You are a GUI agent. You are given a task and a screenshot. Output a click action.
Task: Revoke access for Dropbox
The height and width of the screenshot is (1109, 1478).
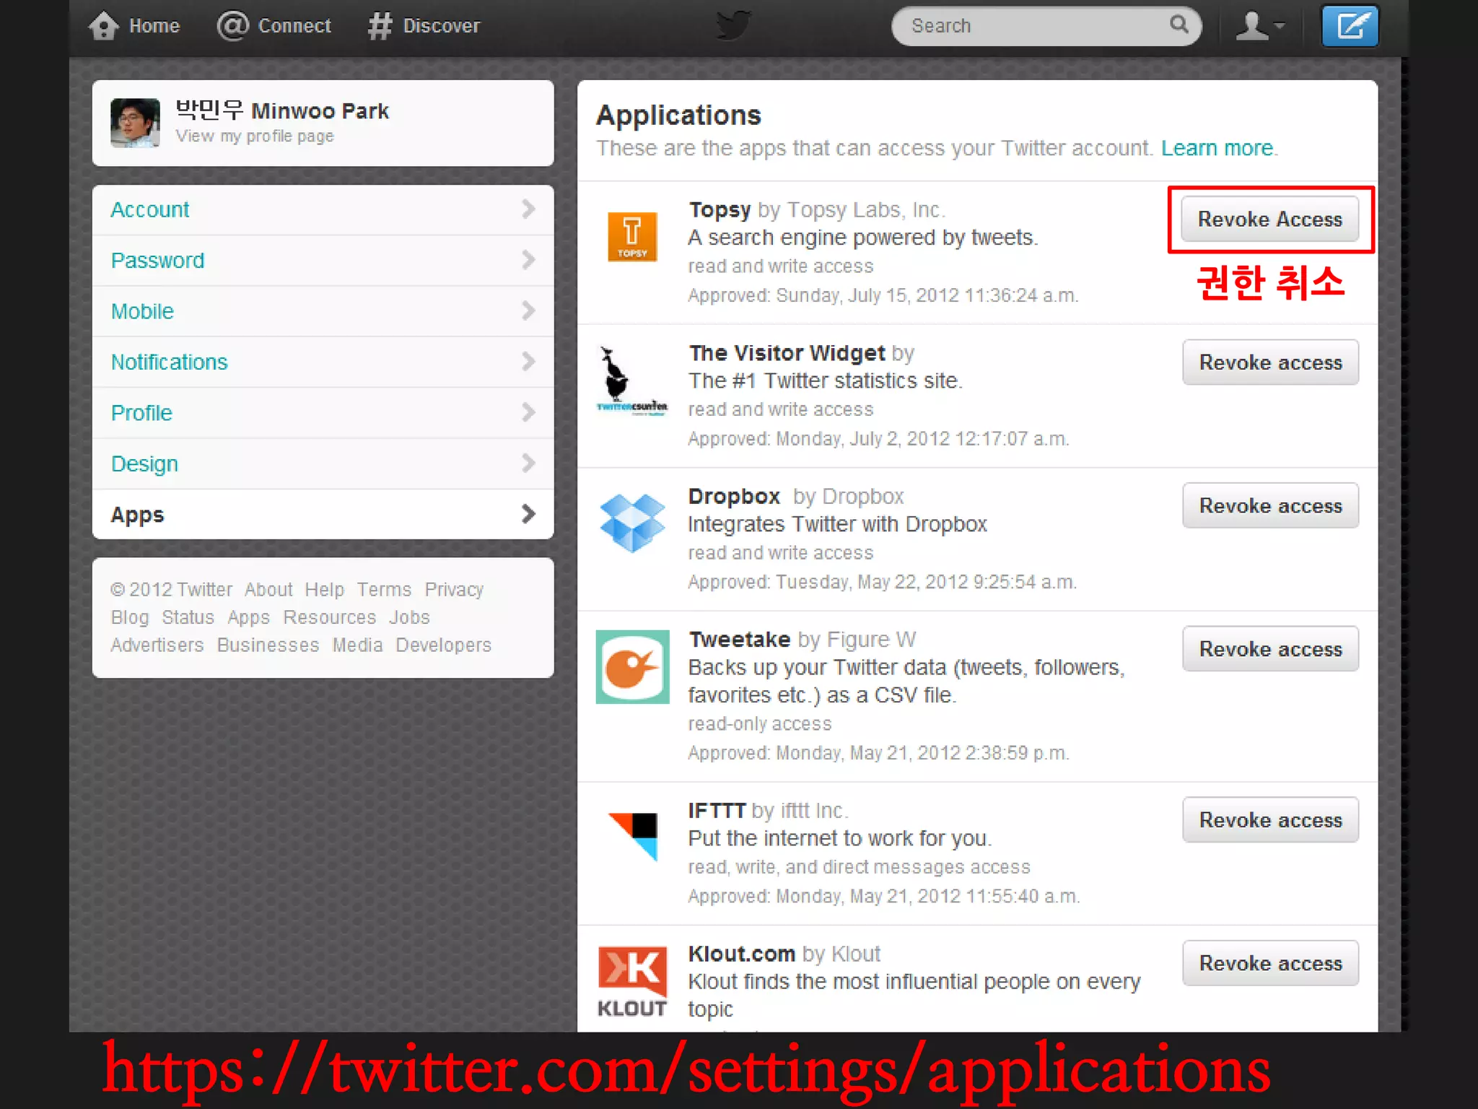(x=1270, y=505)
